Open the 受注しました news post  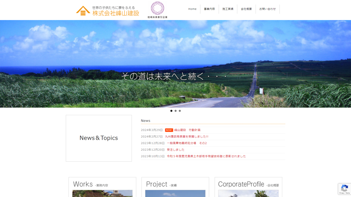(175, 150)
